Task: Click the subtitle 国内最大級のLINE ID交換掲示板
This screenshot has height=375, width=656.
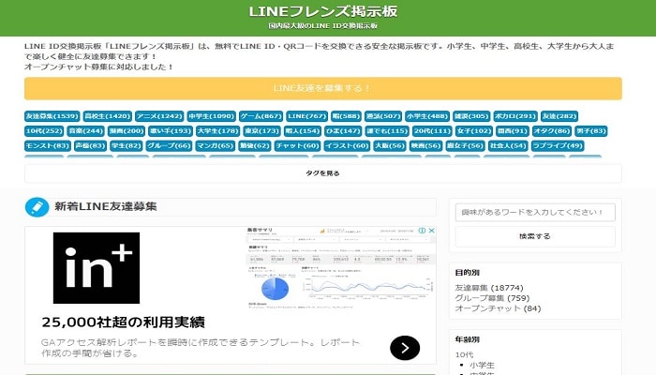Action: pyautogui.click(x=323, y=26)
